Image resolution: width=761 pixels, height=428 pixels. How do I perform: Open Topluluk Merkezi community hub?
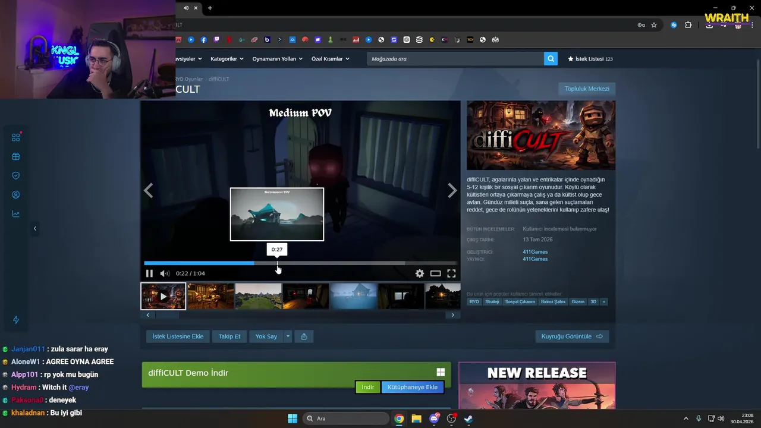click(x=587, y=89)
